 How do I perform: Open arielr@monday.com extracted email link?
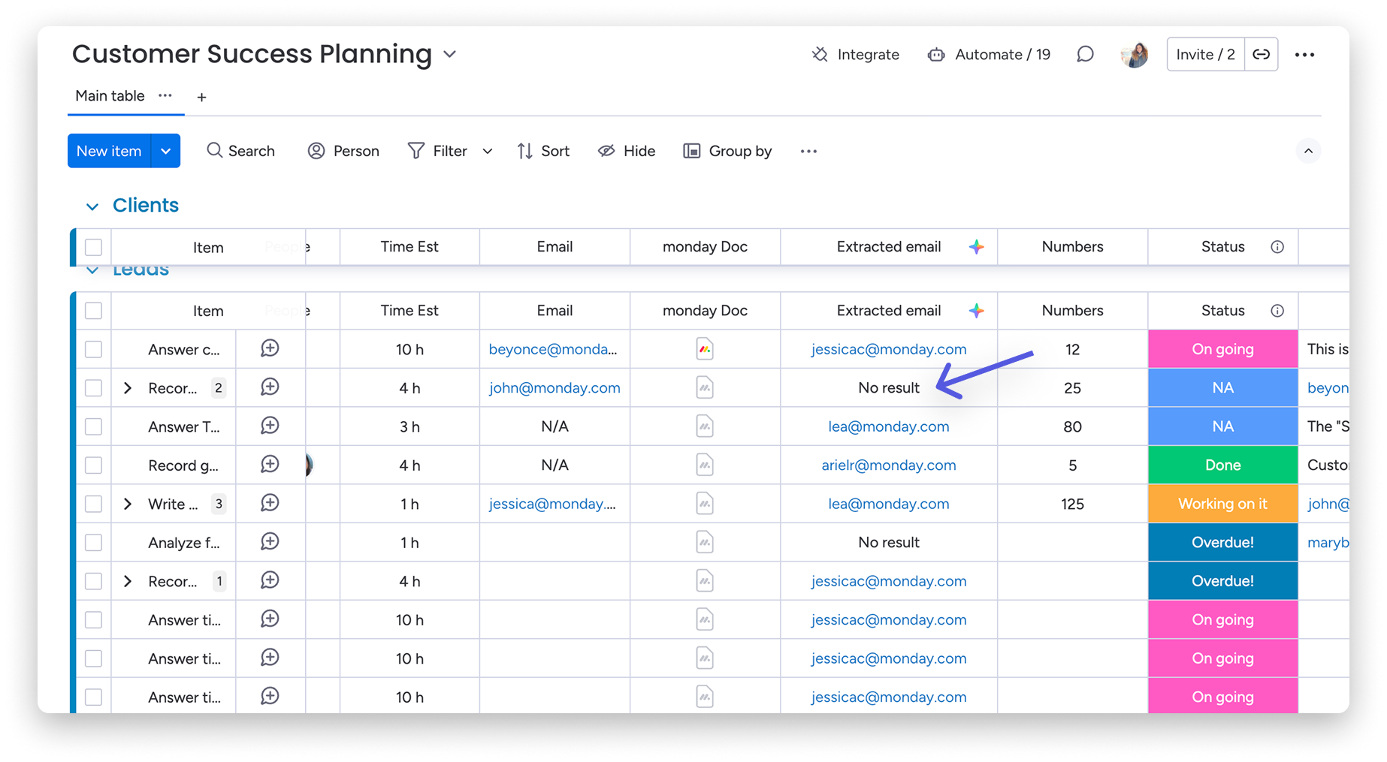coord(889,465)
